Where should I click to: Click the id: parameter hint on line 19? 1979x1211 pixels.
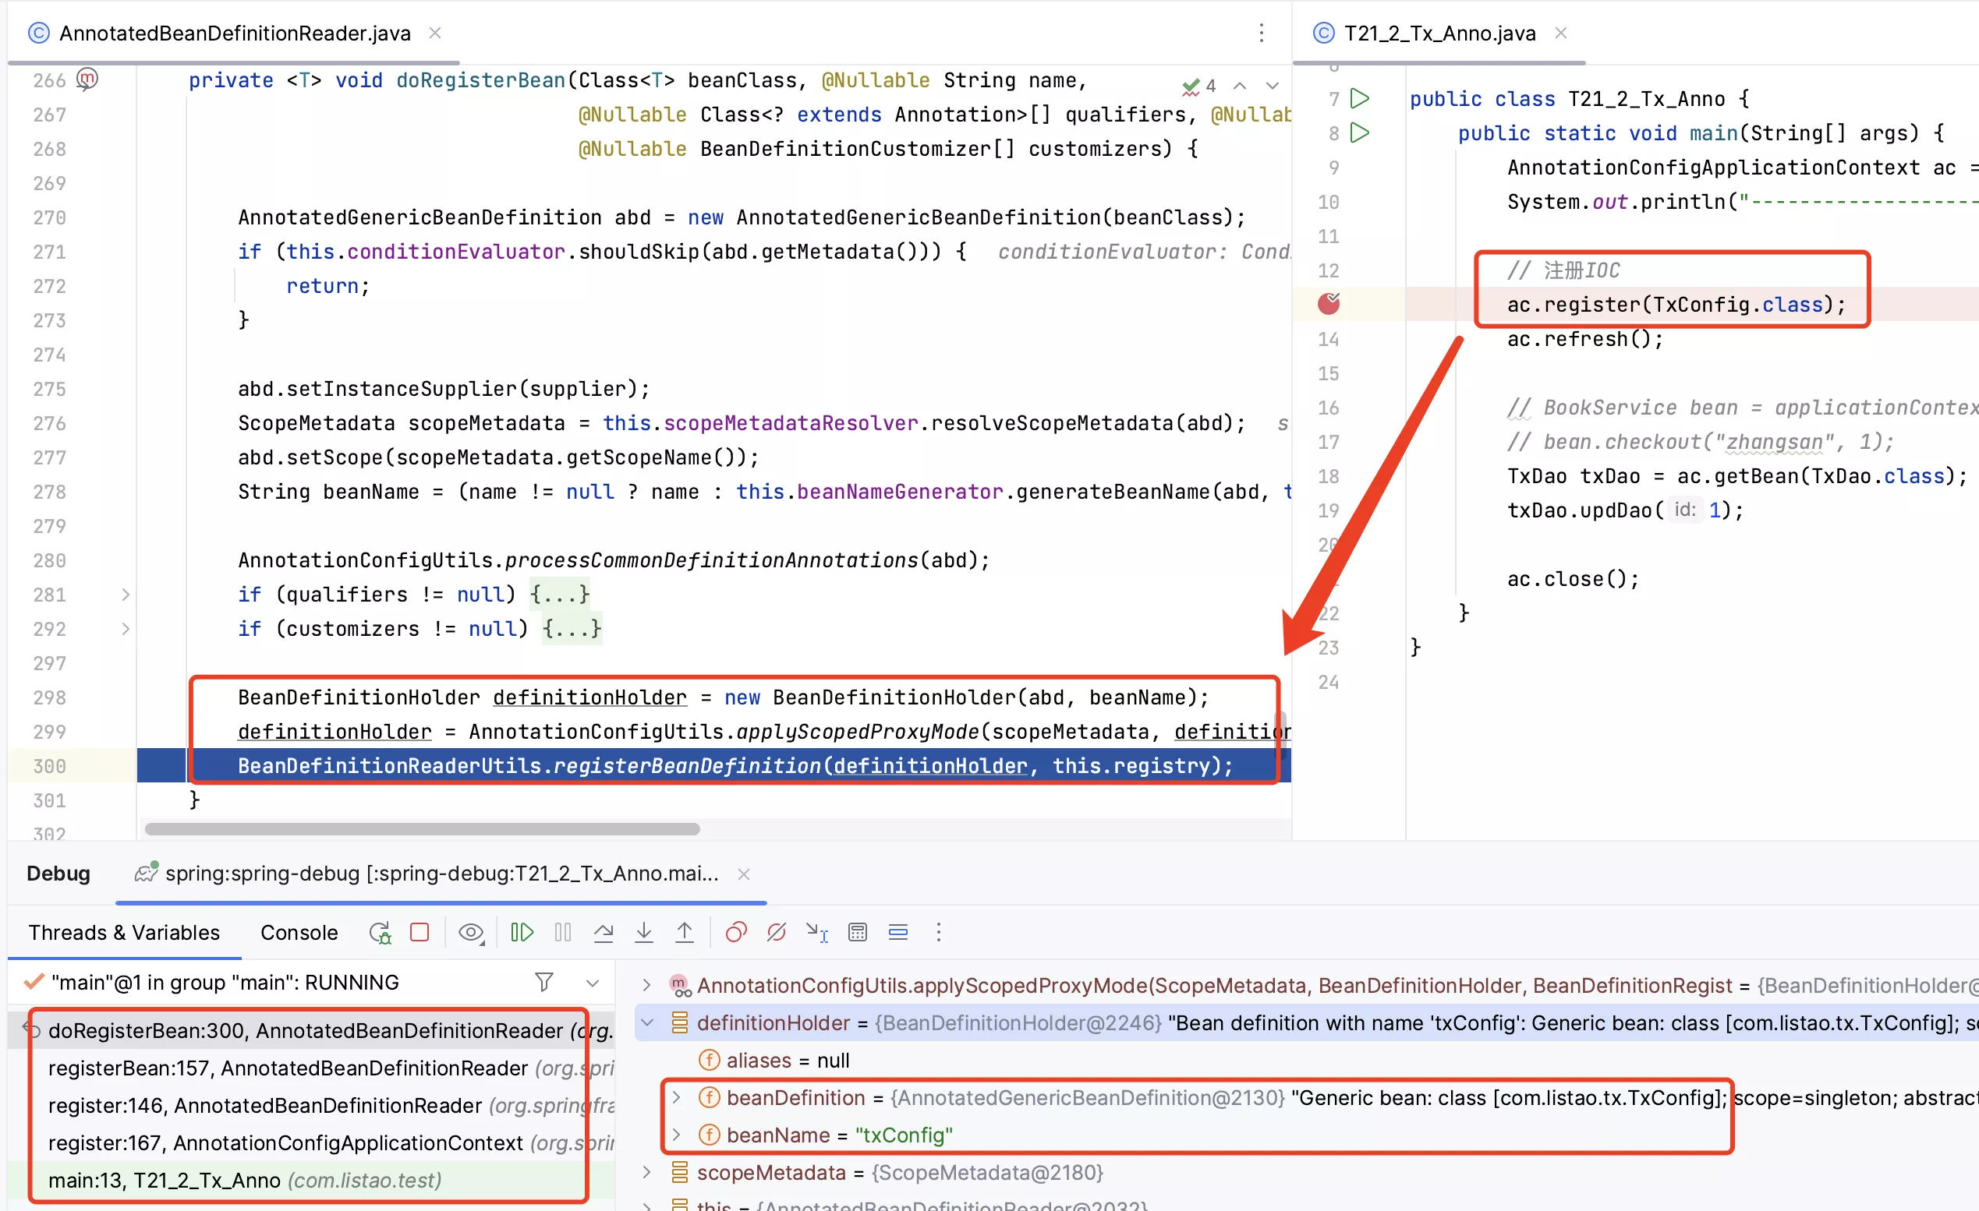click(1685, 510)
